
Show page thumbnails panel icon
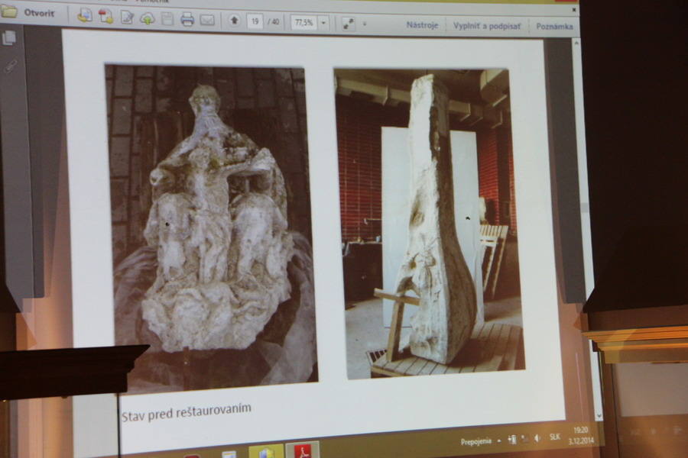[9, 38]
